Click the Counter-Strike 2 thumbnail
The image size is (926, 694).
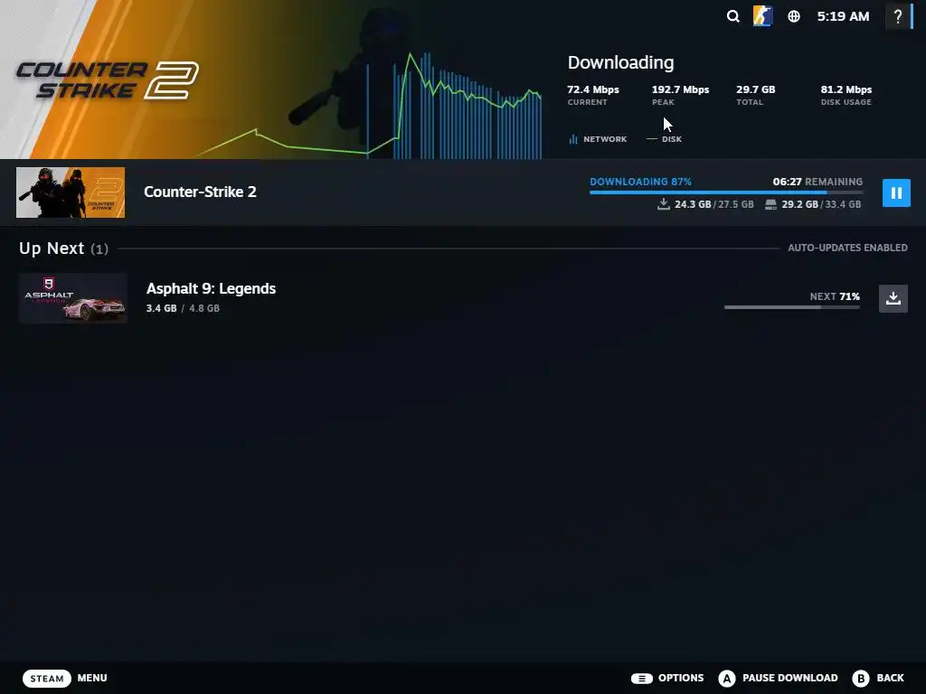tap(71, 192)
